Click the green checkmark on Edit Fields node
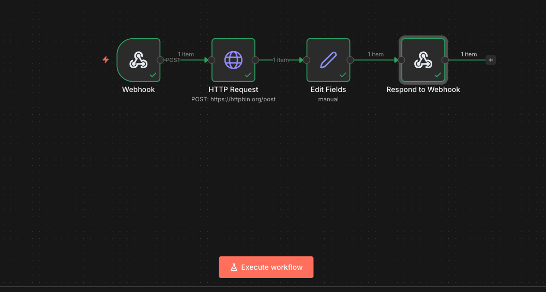Image resolution: width=546 pixels, height=292 pixels. click(343, 75)
